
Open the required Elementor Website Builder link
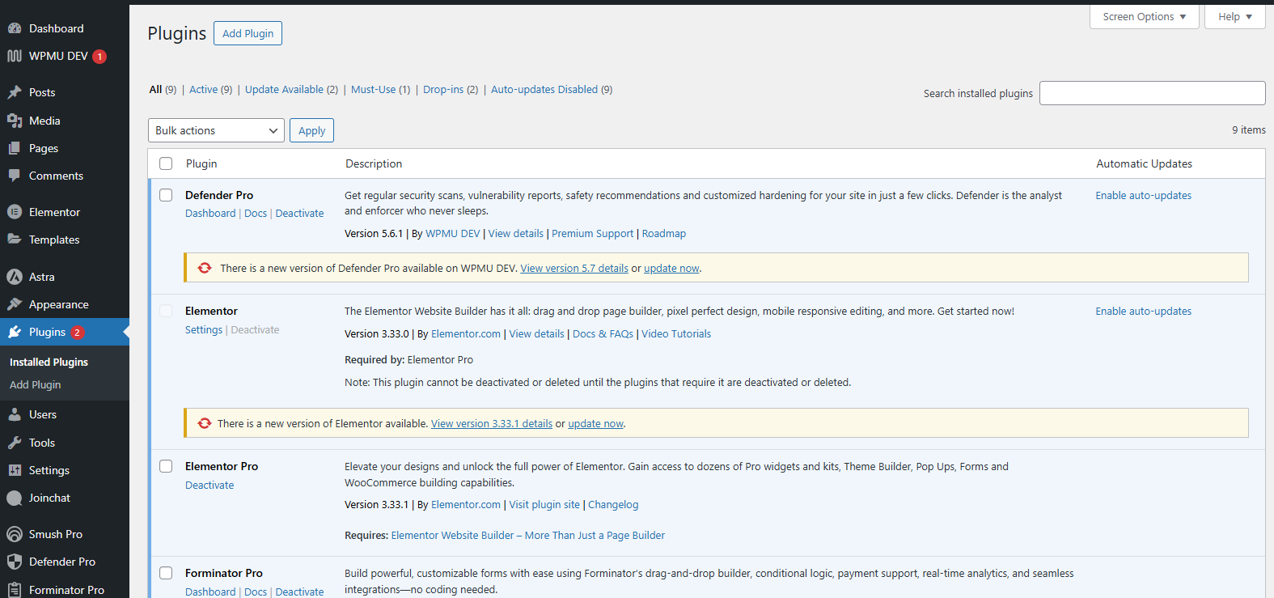point(527,535)
